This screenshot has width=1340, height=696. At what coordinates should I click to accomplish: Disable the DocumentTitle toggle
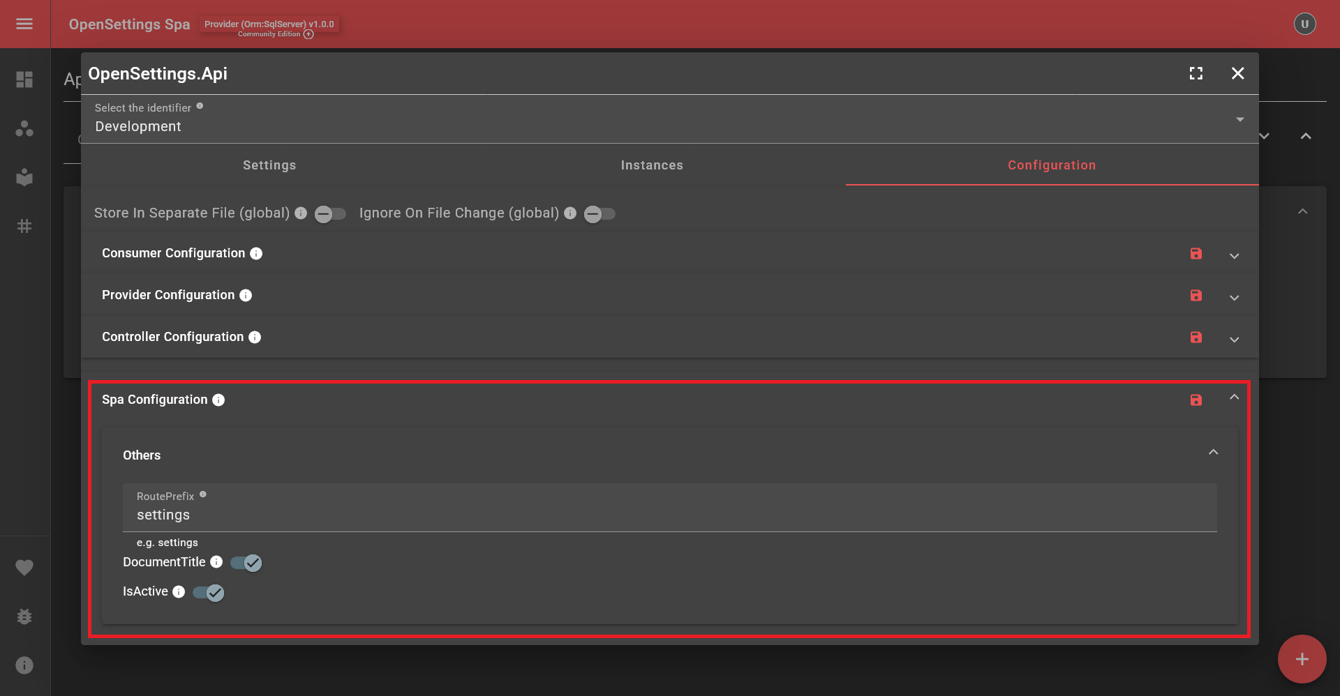point(246,563)
